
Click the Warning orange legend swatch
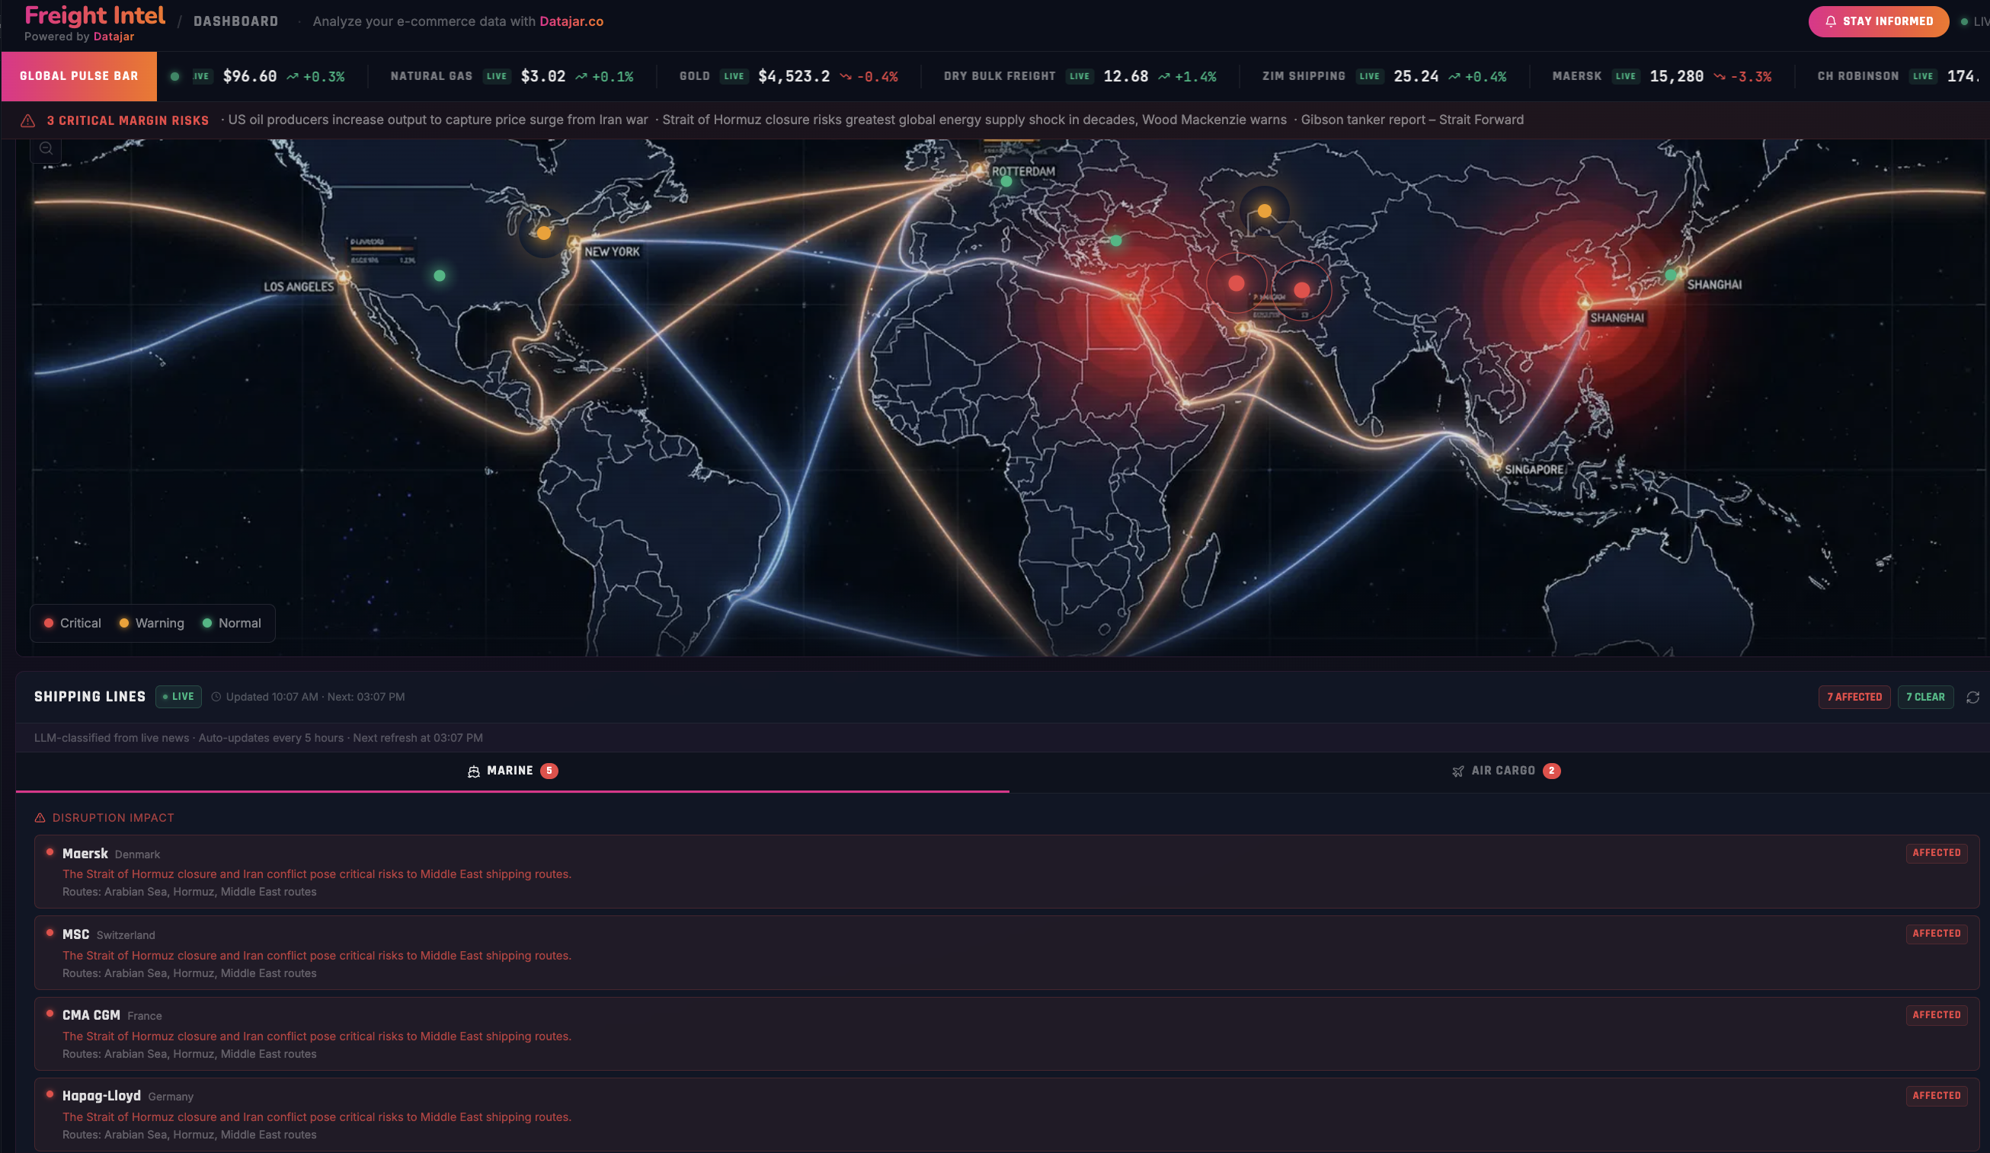coord(124,624)
